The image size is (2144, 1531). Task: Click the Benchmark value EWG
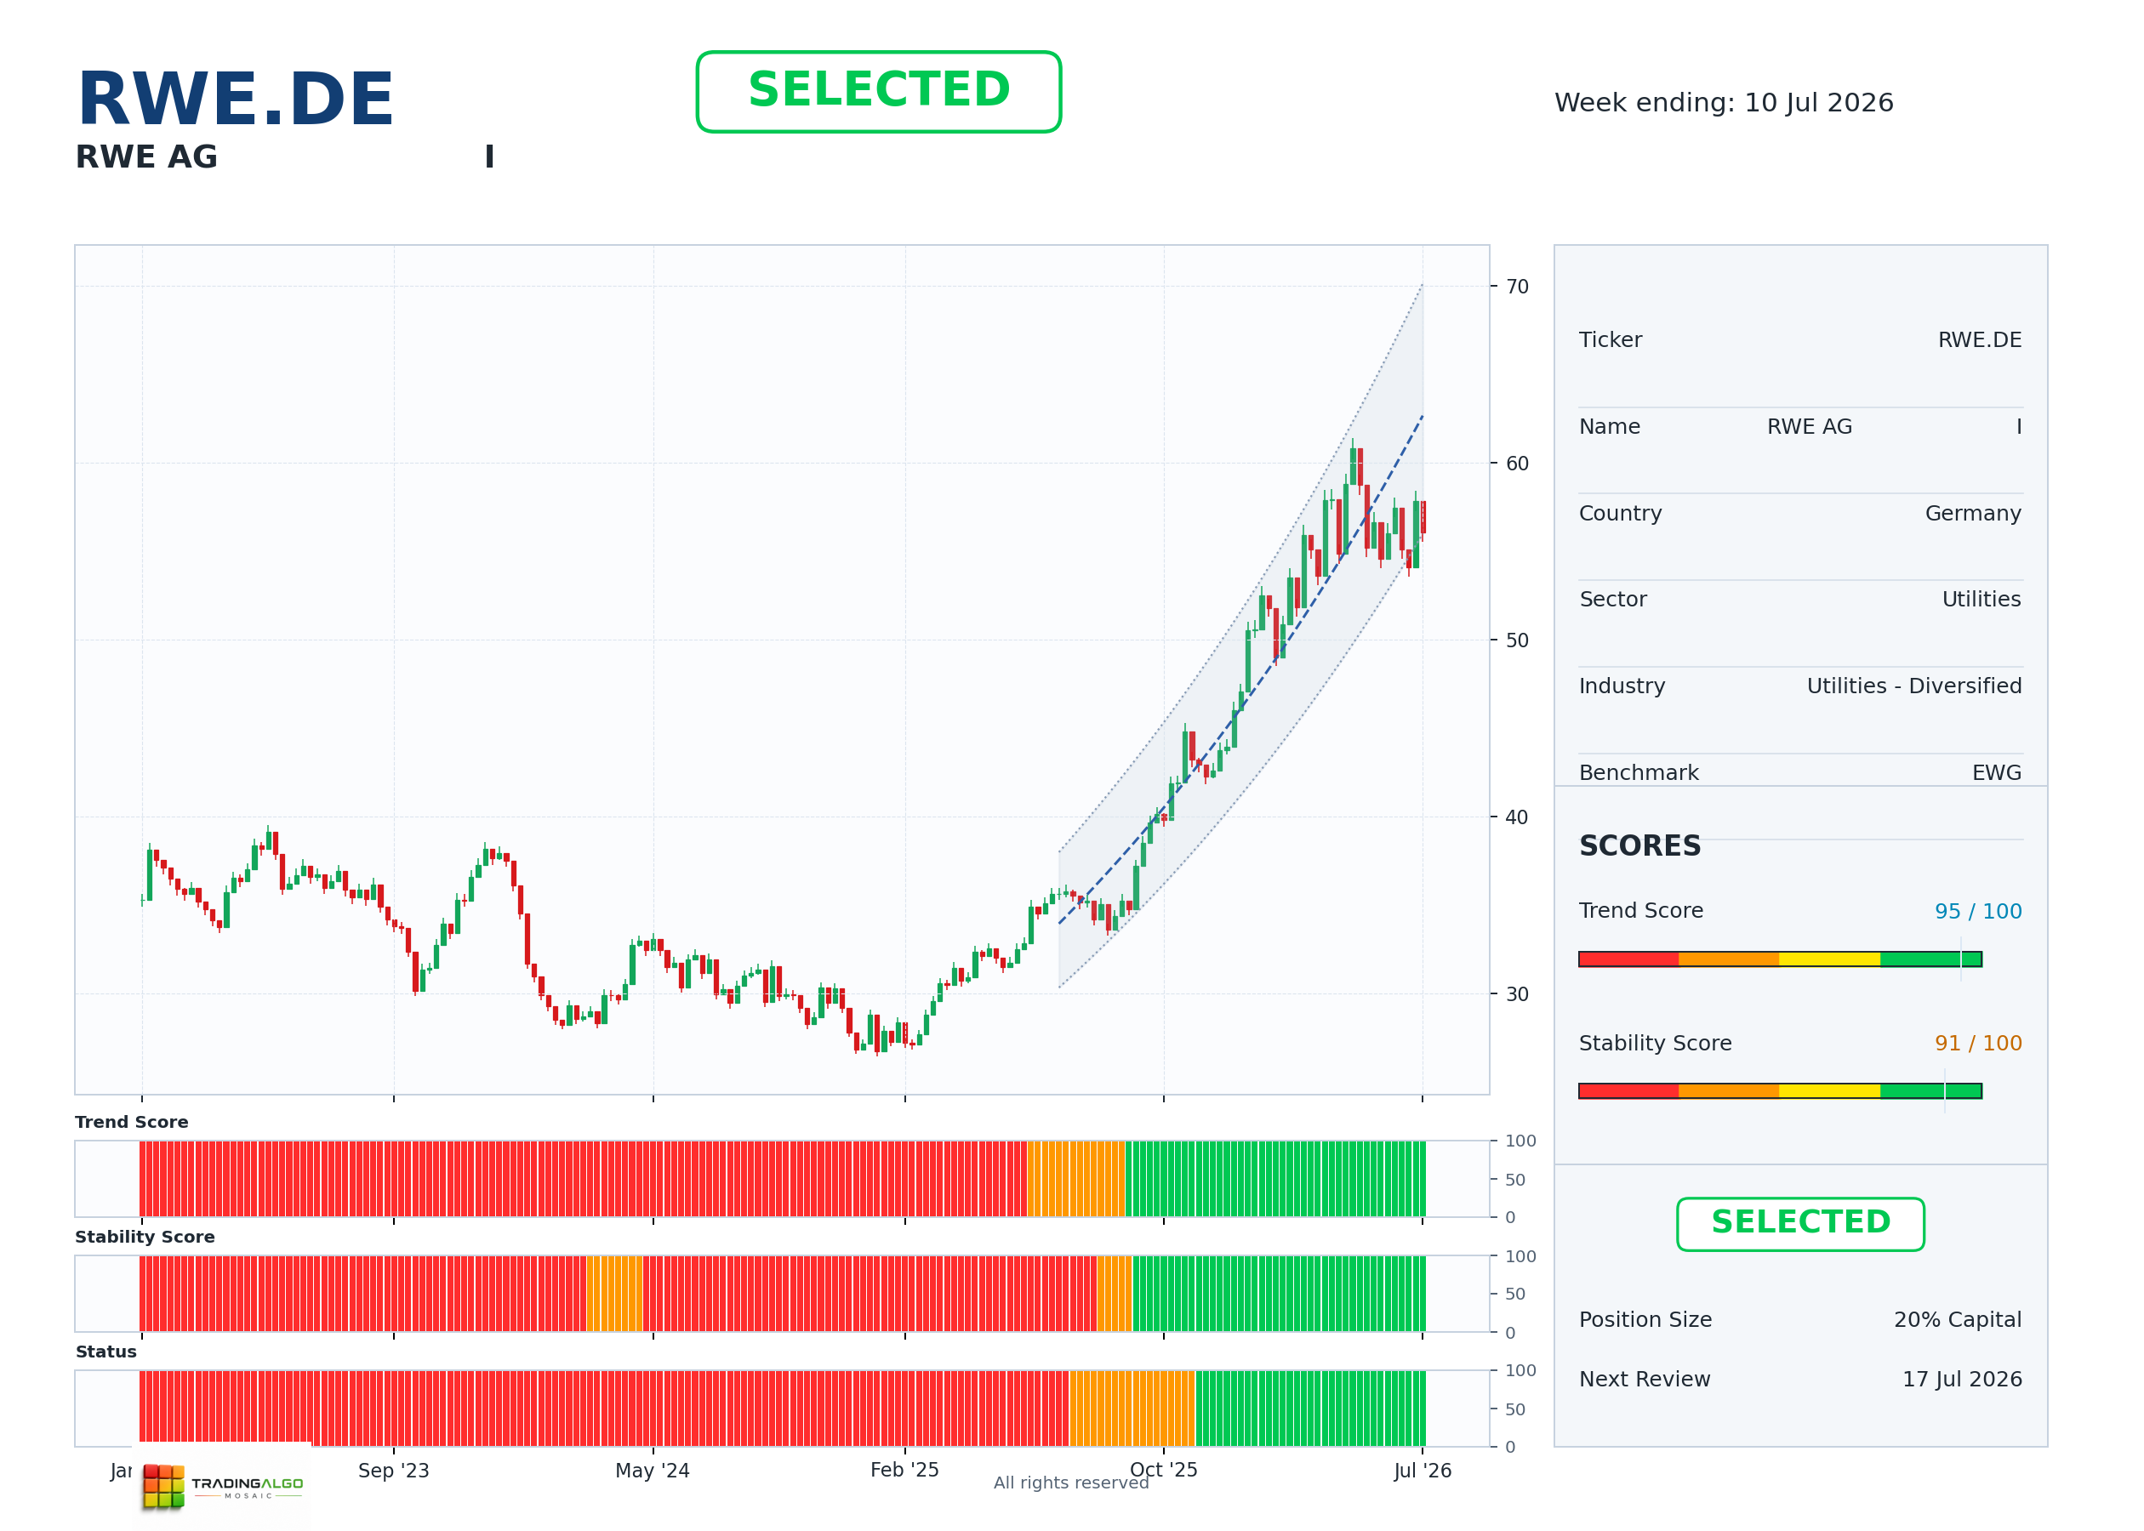tap(1996, 772)
